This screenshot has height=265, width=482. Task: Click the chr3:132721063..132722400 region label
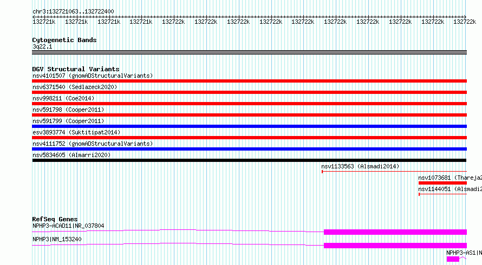tap(73, 11)
